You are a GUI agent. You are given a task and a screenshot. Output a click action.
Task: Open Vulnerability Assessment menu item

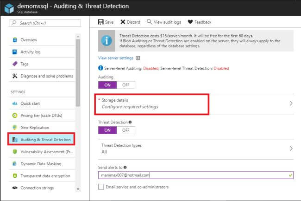pos(42,152)
